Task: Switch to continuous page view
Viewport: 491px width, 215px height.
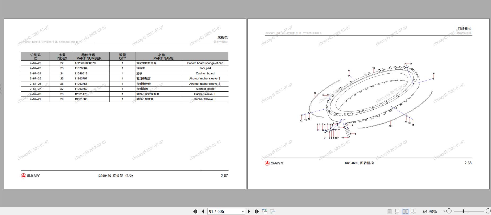Action: [x=397, y=211]
